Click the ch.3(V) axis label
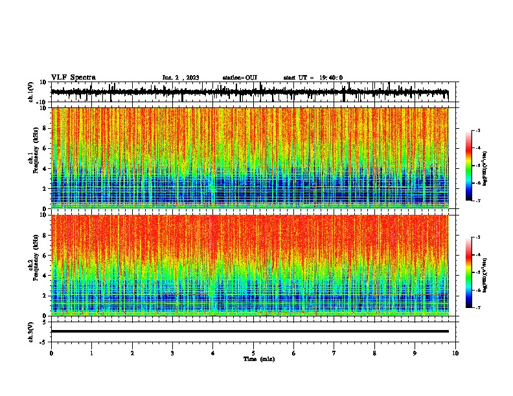Image resolution: width=513 pixels, height=396 pixels. pyautogui.click(x=31, y=332)
